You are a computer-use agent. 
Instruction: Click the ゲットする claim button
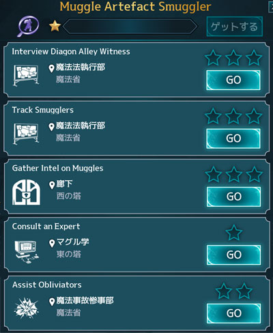point(235,27)
